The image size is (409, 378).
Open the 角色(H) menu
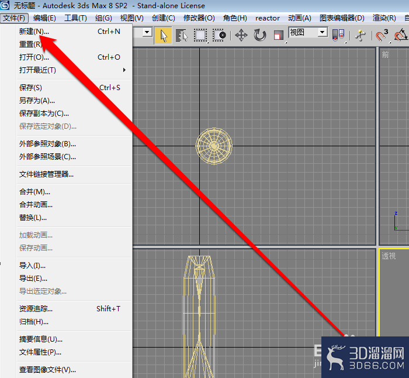tap(235, 18)
